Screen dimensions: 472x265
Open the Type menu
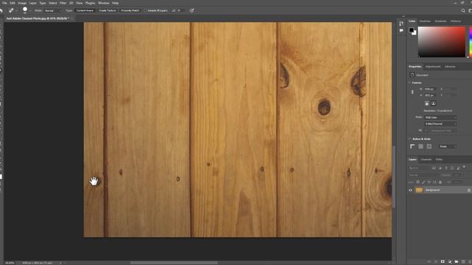[43, 3]
